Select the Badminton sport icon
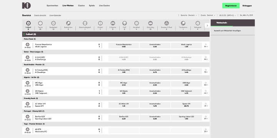Image resolution: width=277 pixels, height=138 pixels. click(68, 23)
